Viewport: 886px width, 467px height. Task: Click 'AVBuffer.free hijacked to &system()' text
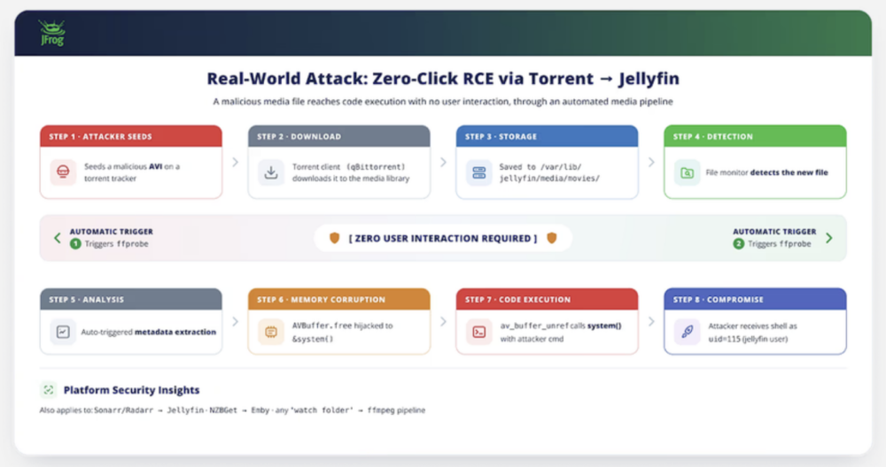[342, 333]
